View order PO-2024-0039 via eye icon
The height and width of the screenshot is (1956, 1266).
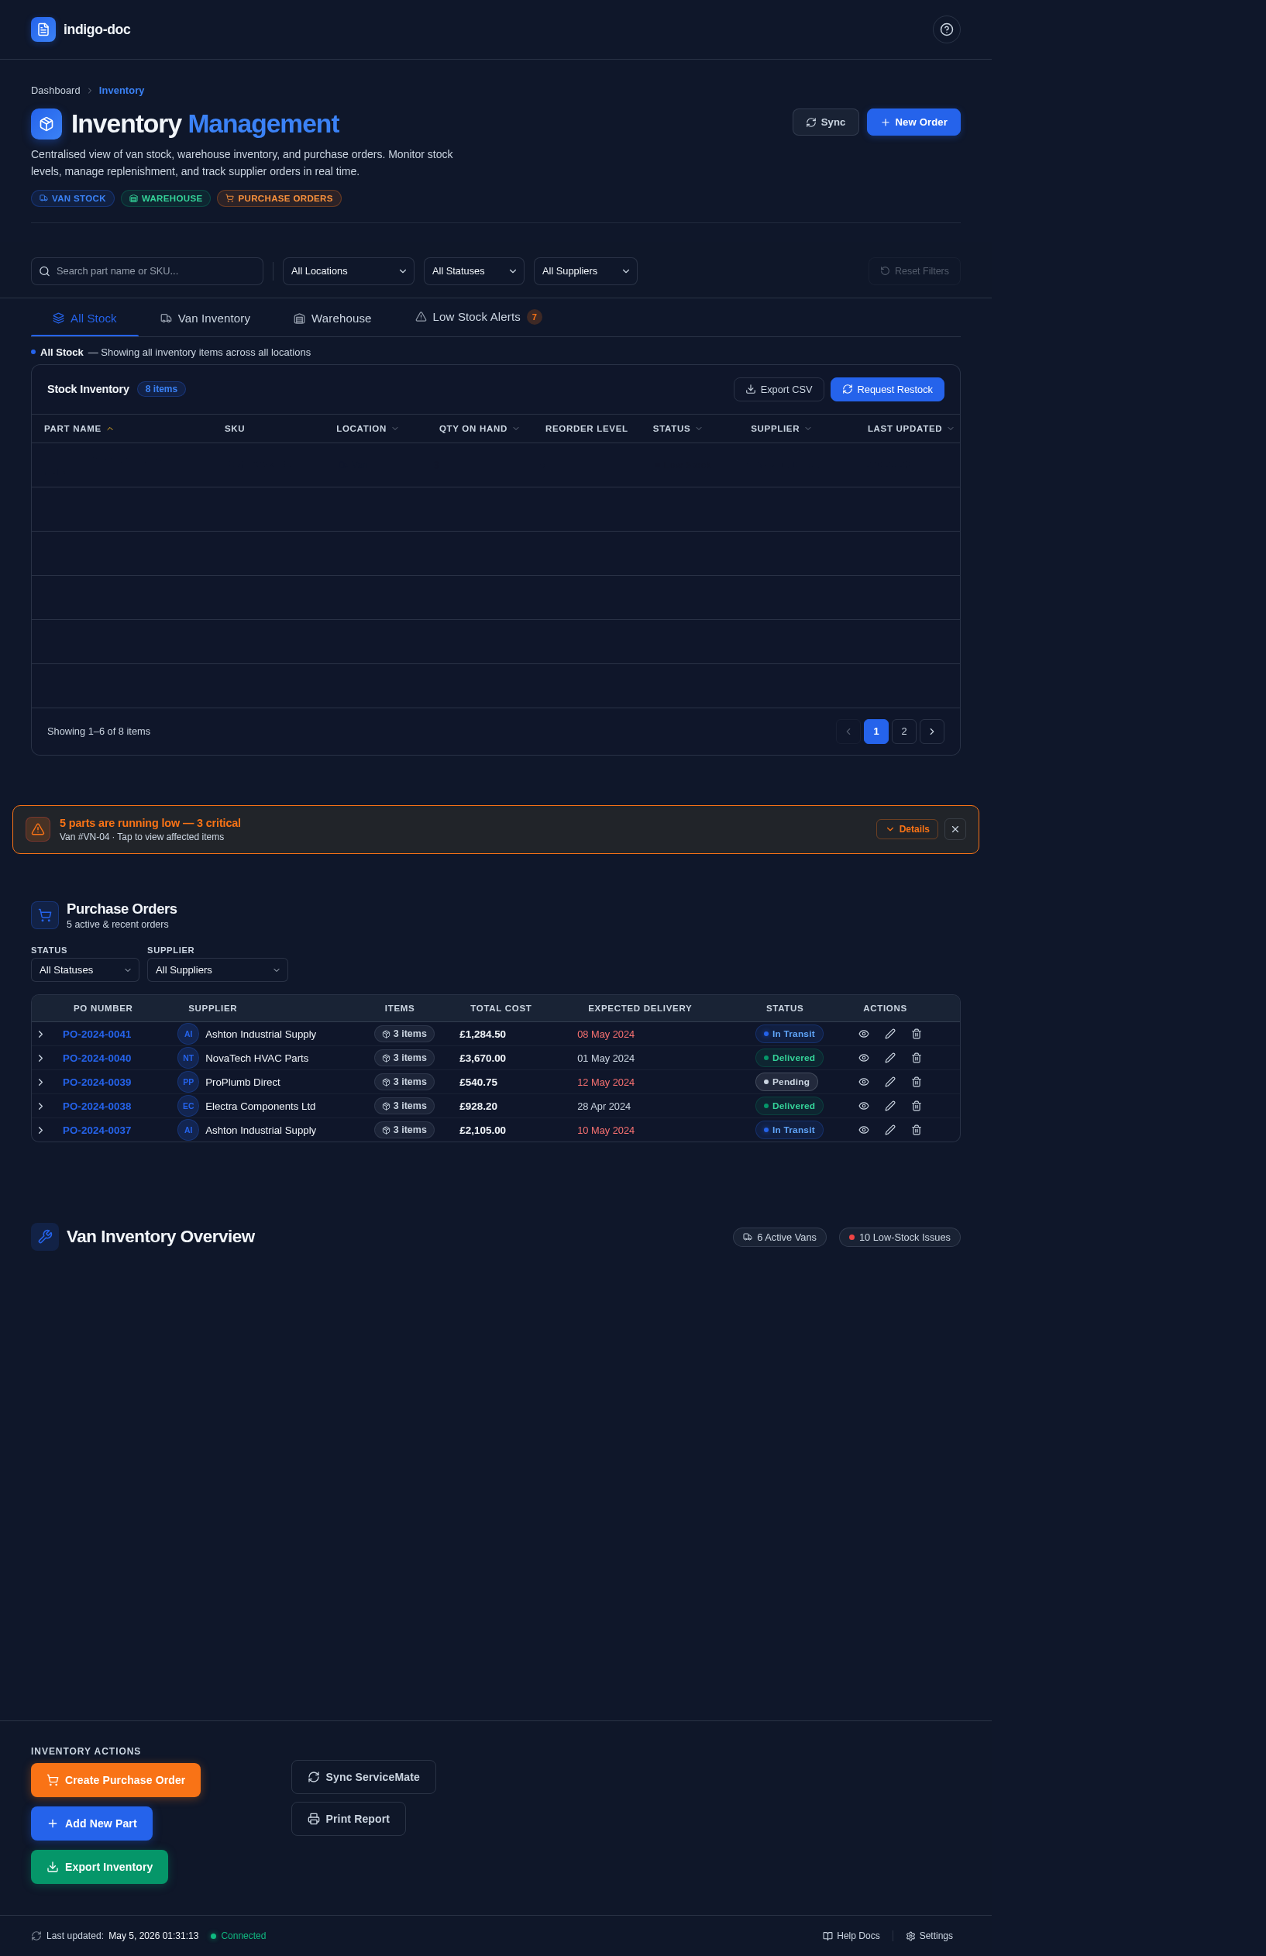click(x=863, y=1082)
